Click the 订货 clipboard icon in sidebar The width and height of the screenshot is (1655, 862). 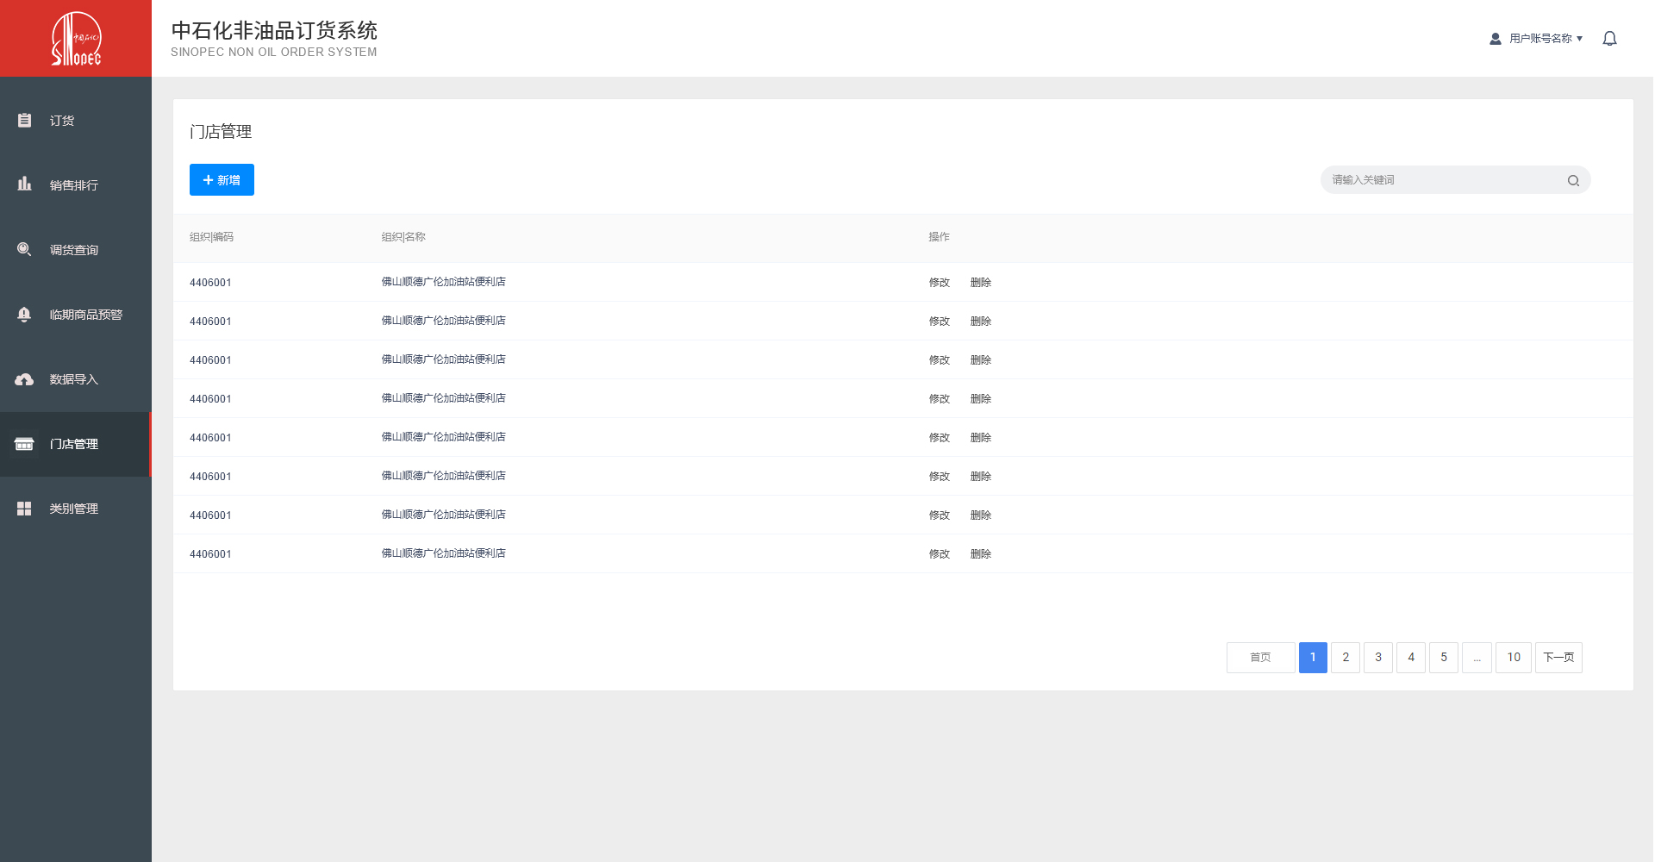24,121
